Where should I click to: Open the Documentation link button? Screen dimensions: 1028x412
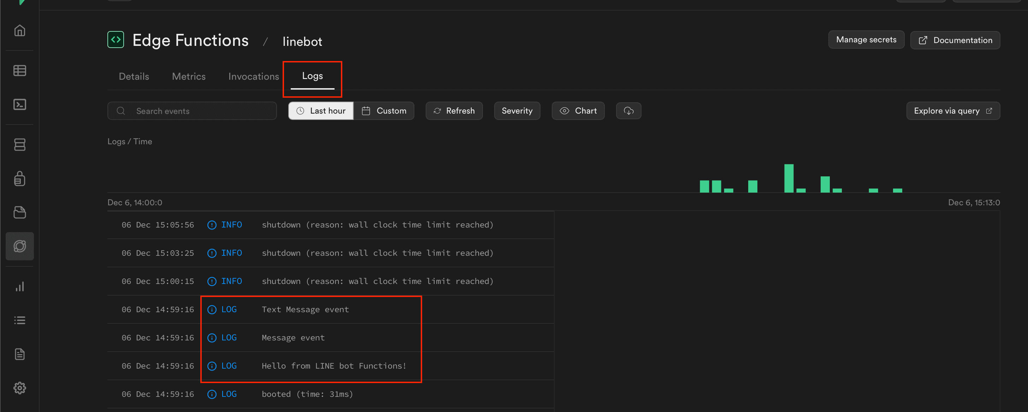pos(955,40)
